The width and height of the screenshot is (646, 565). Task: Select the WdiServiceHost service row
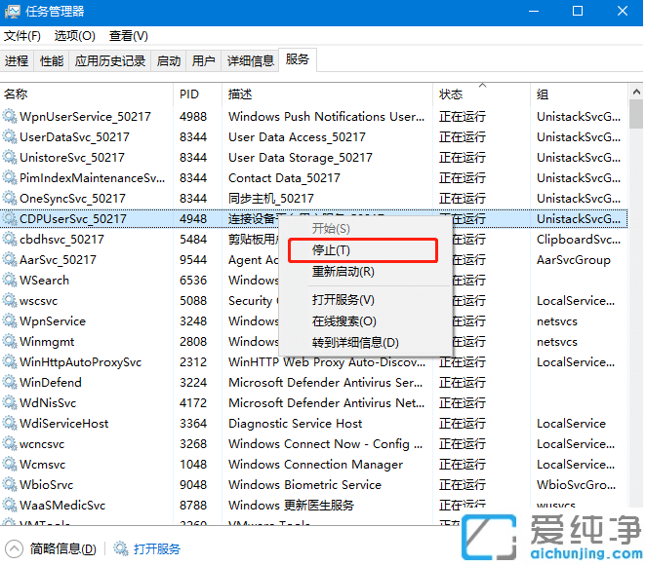(x=314, y=423)
